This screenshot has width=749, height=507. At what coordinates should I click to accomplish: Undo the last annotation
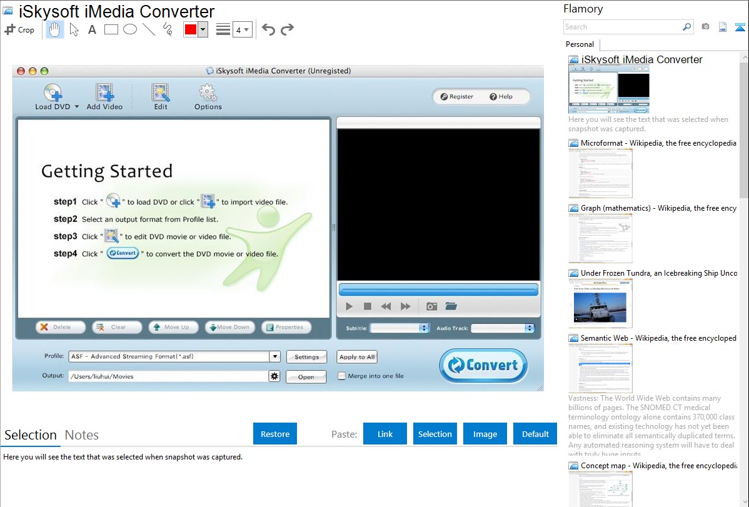point(268,29)
